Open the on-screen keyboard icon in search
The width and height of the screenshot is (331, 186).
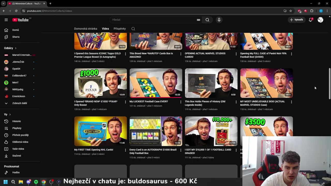198,20
